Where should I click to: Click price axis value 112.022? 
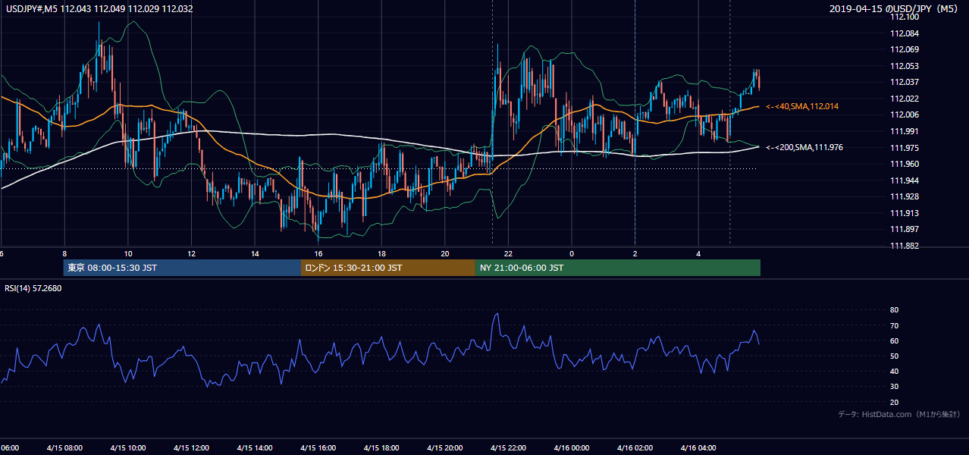(905, 99)
